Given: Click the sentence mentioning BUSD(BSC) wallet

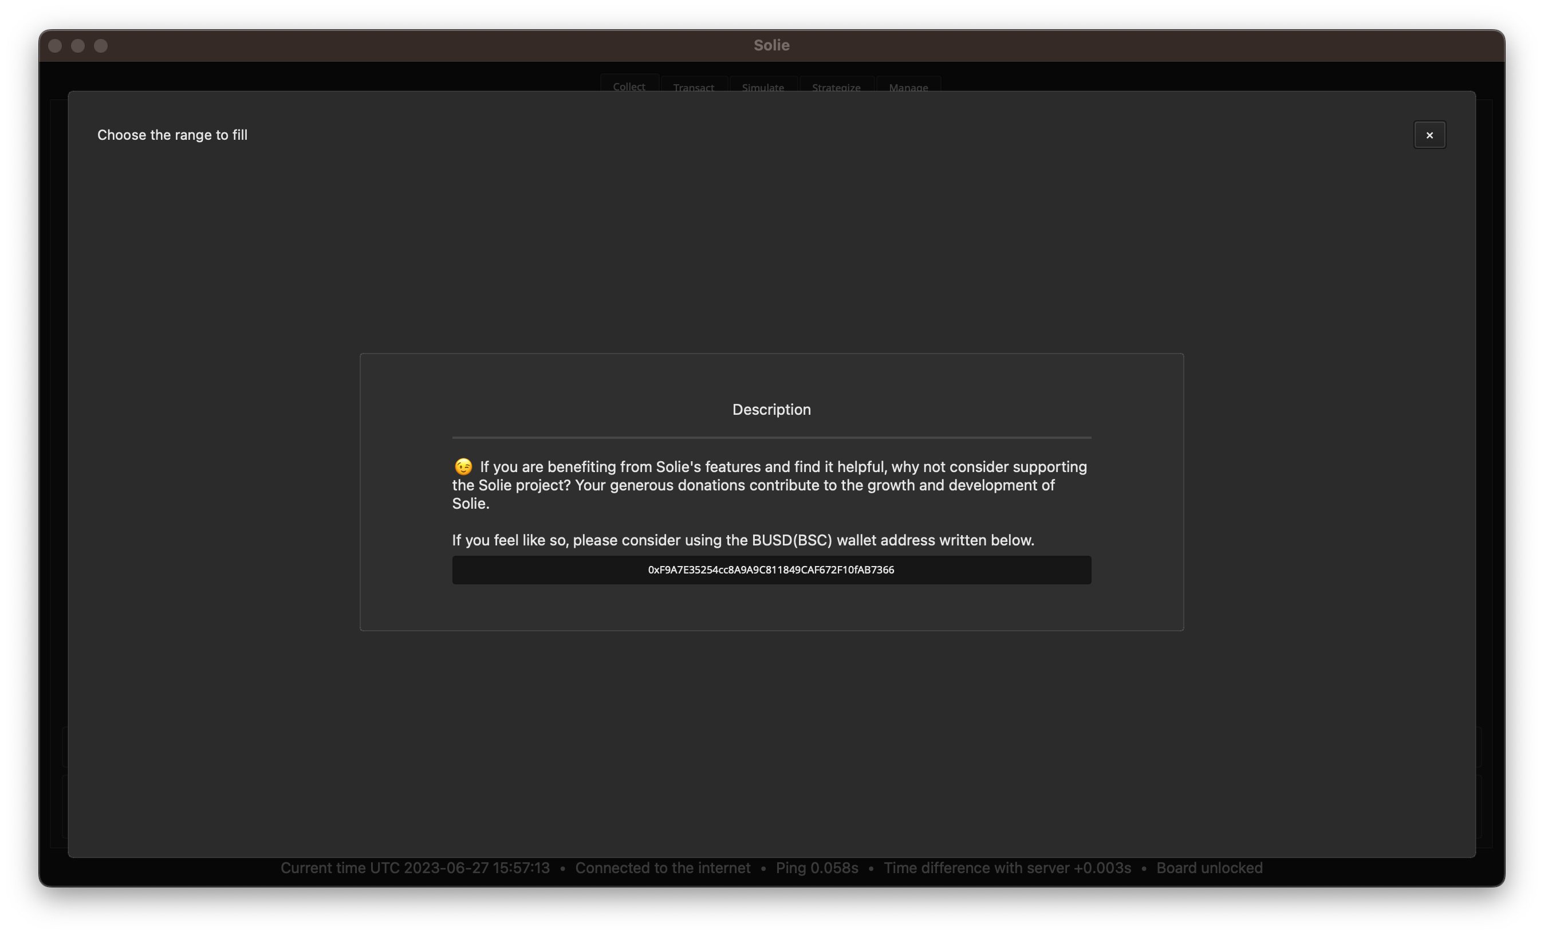Looking at the screenshot, I should pyautogui.click(x=743, y=540).
